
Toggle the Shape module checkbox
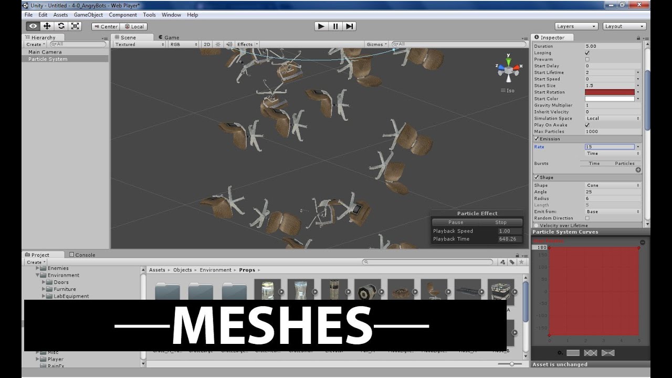point(537,177)
